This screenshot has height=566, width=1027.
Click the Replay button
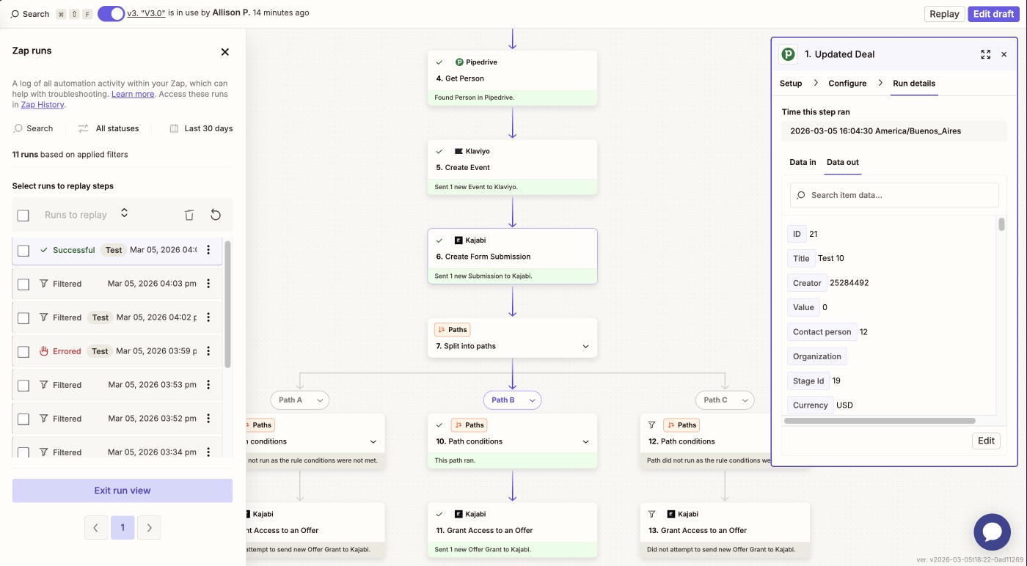click(x=944, y=14)
